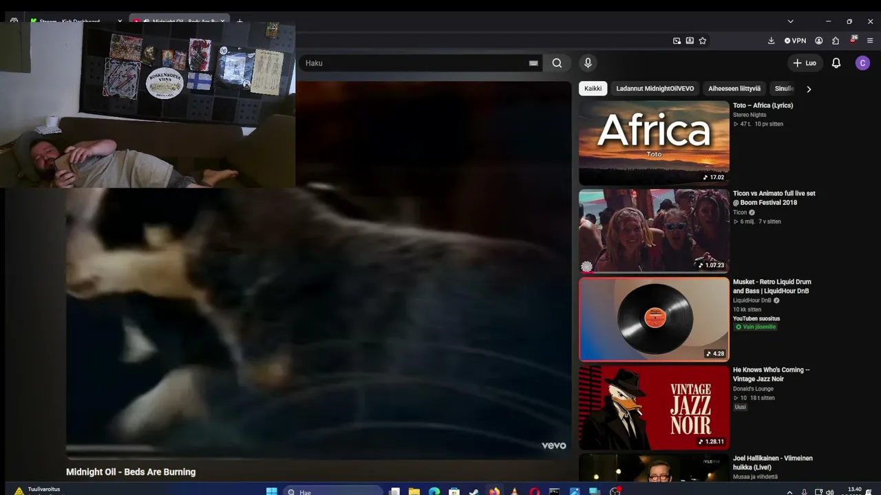Viewport: 881px width, 495px height.
Task: Open Ticon vs Animato full live set title
Action: 774,198
